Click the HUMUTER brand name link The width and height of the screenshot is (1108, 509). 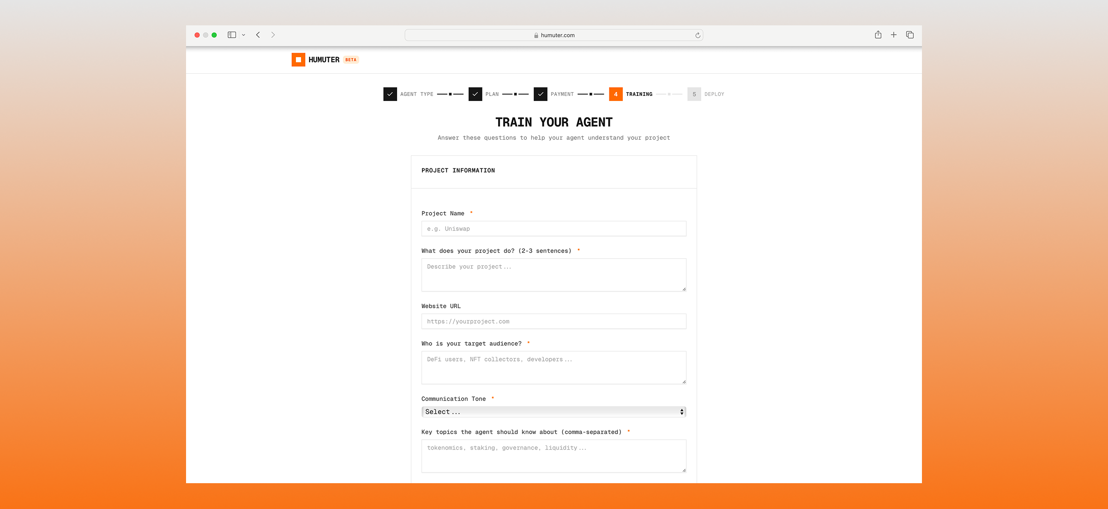coord(324,60)
